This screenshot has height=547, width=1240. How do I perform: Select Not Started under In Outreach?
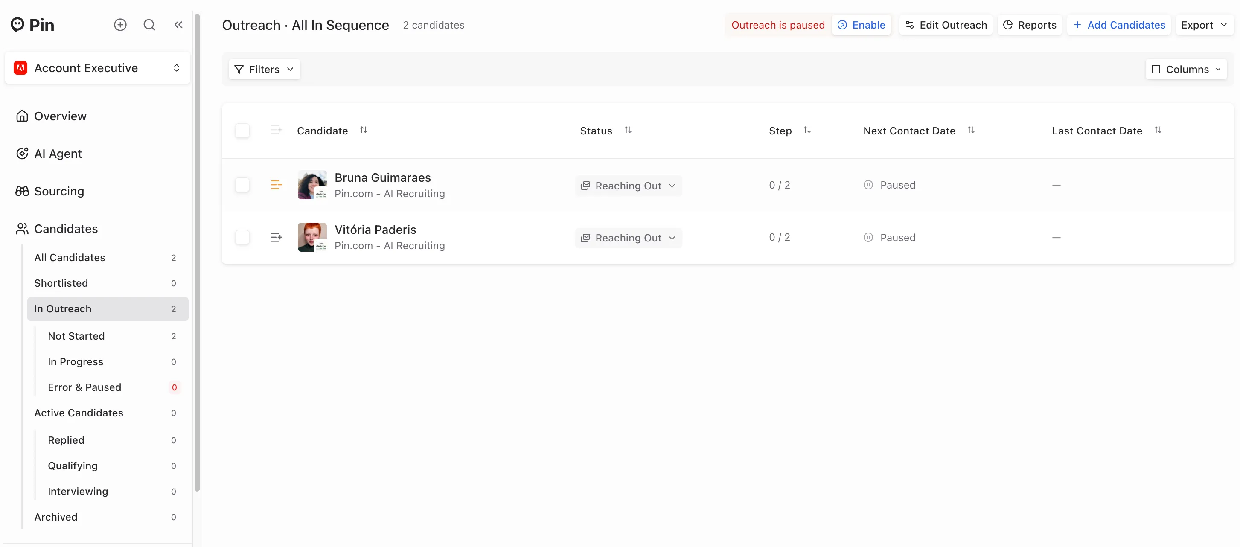click(76, 336)
